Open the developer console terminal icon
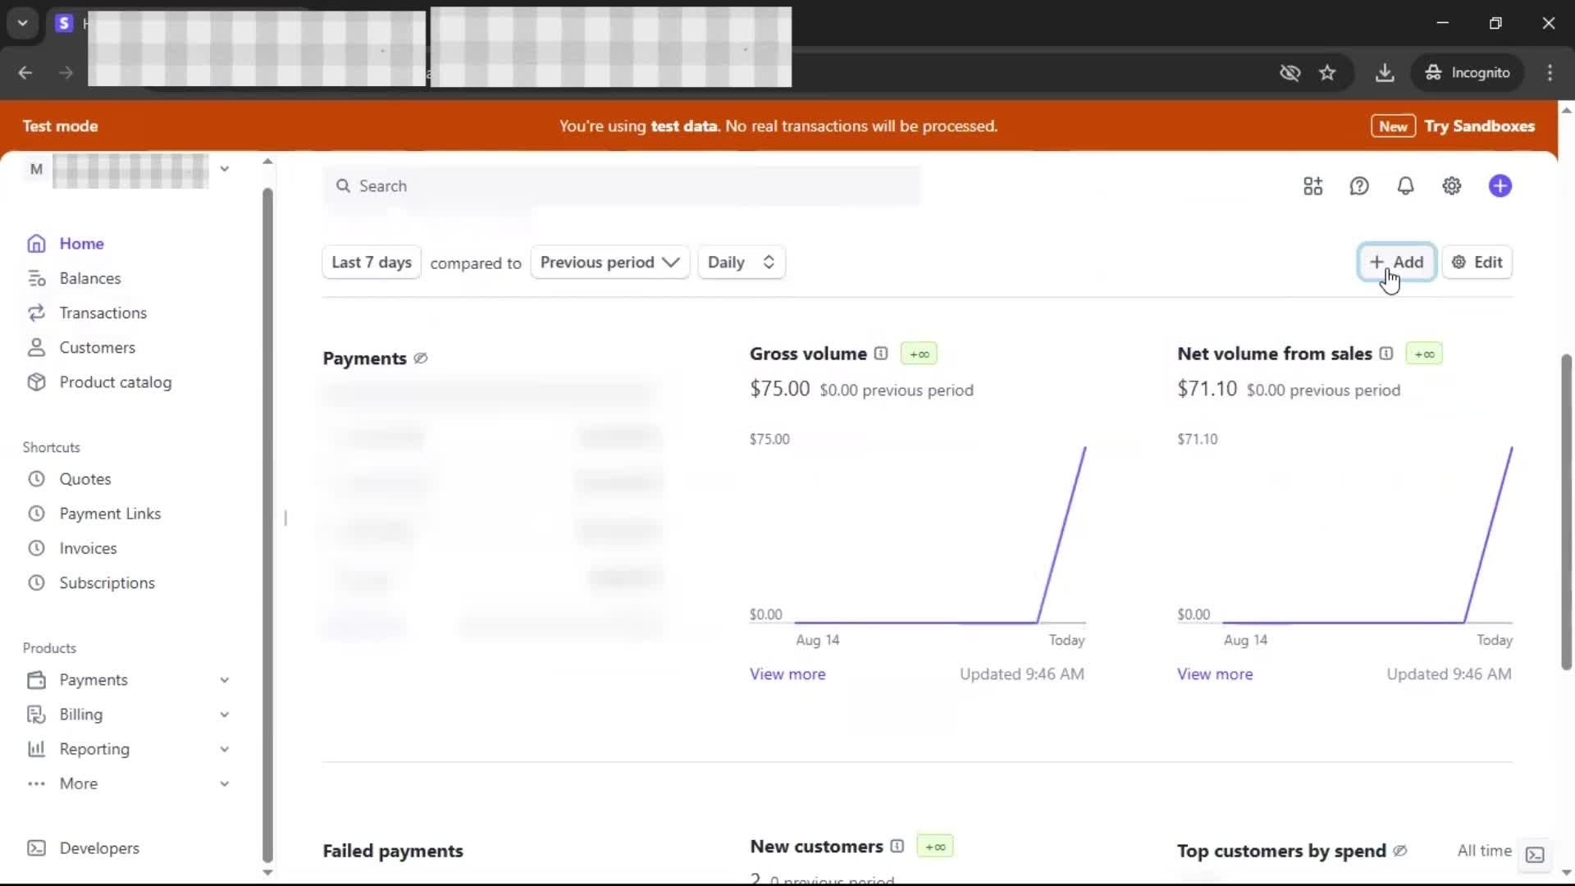Viewport: 1575px width, 886px height. pyautogui.click(x=1535, y=855)
